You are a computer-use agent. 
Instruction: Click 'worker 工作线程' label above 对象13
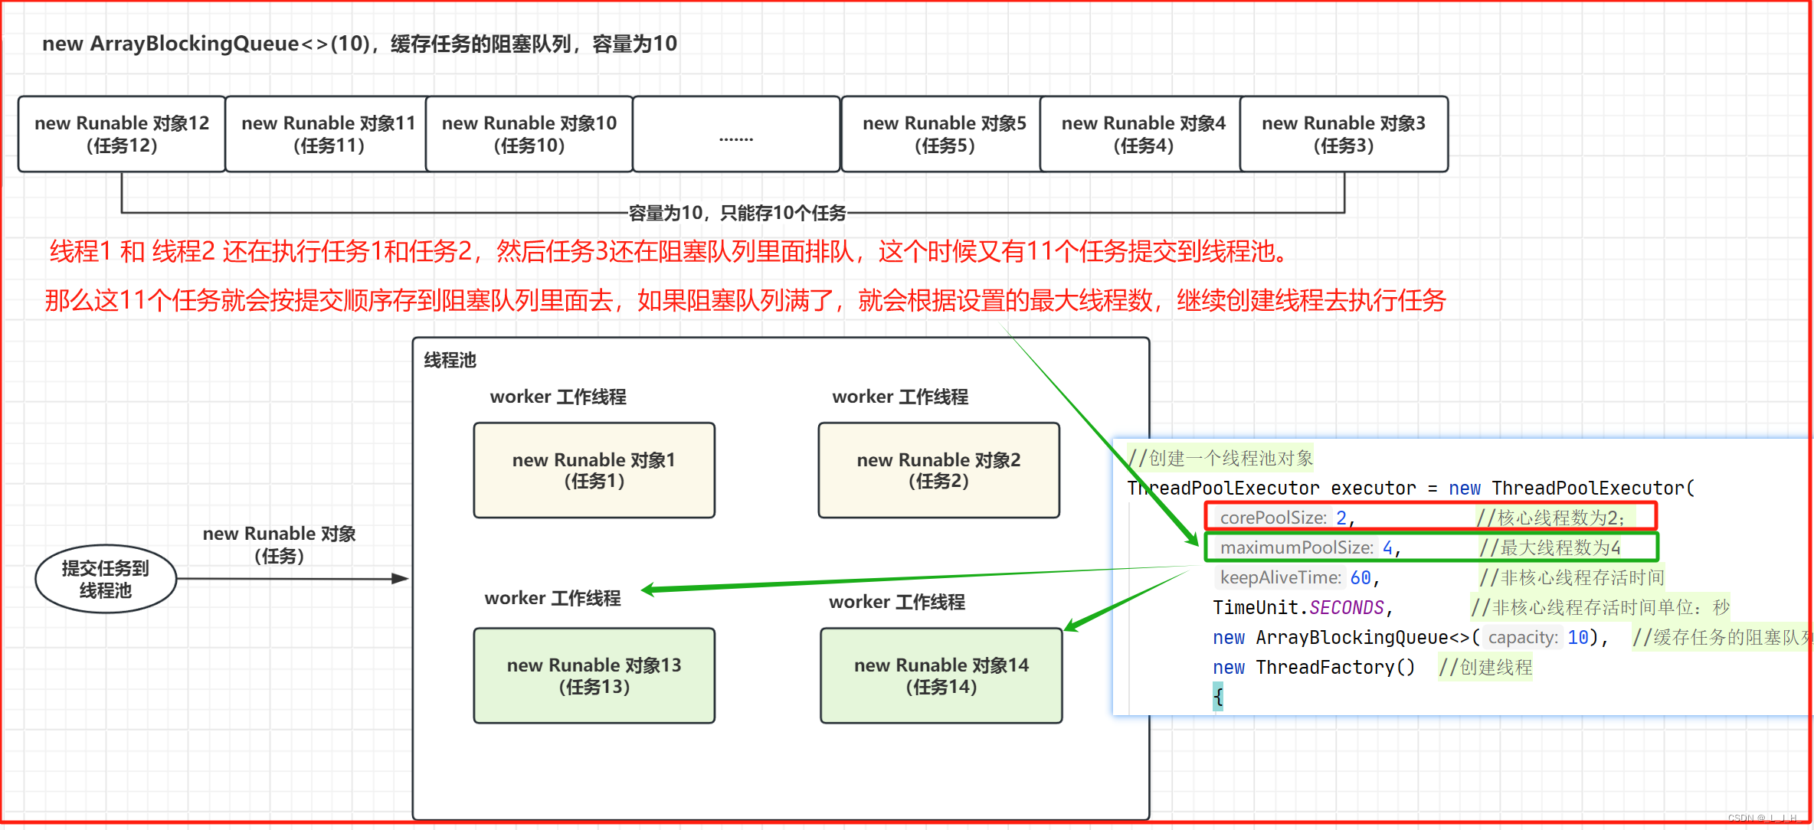click(552, 598)
